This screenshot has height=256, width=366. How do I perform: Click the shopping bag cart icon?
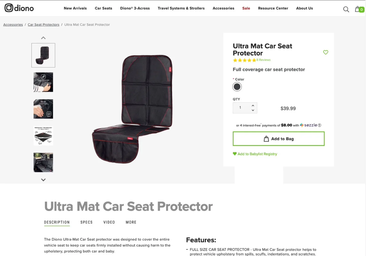(x=358, y=9)
